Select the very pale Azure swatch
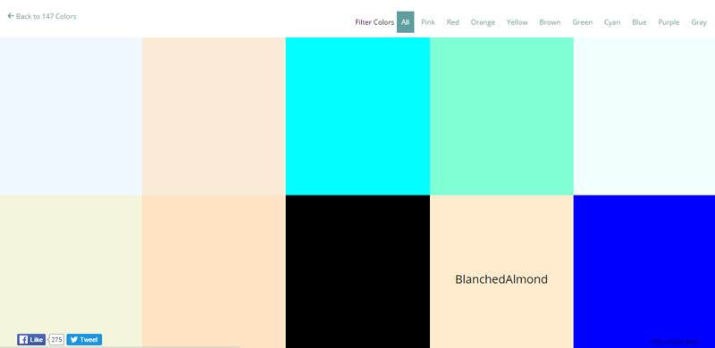 [x=643, y=116]
